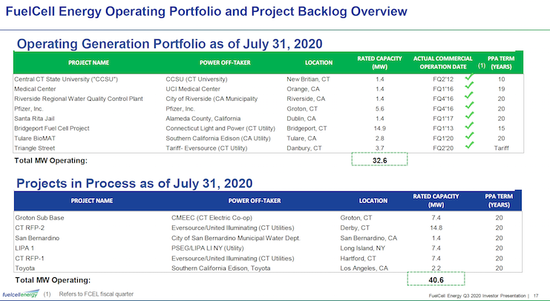Click green checkmark in Bridgeport Fuel Cell row
Image resolution: width=550 pixels, height=301 pixels.
469,125
